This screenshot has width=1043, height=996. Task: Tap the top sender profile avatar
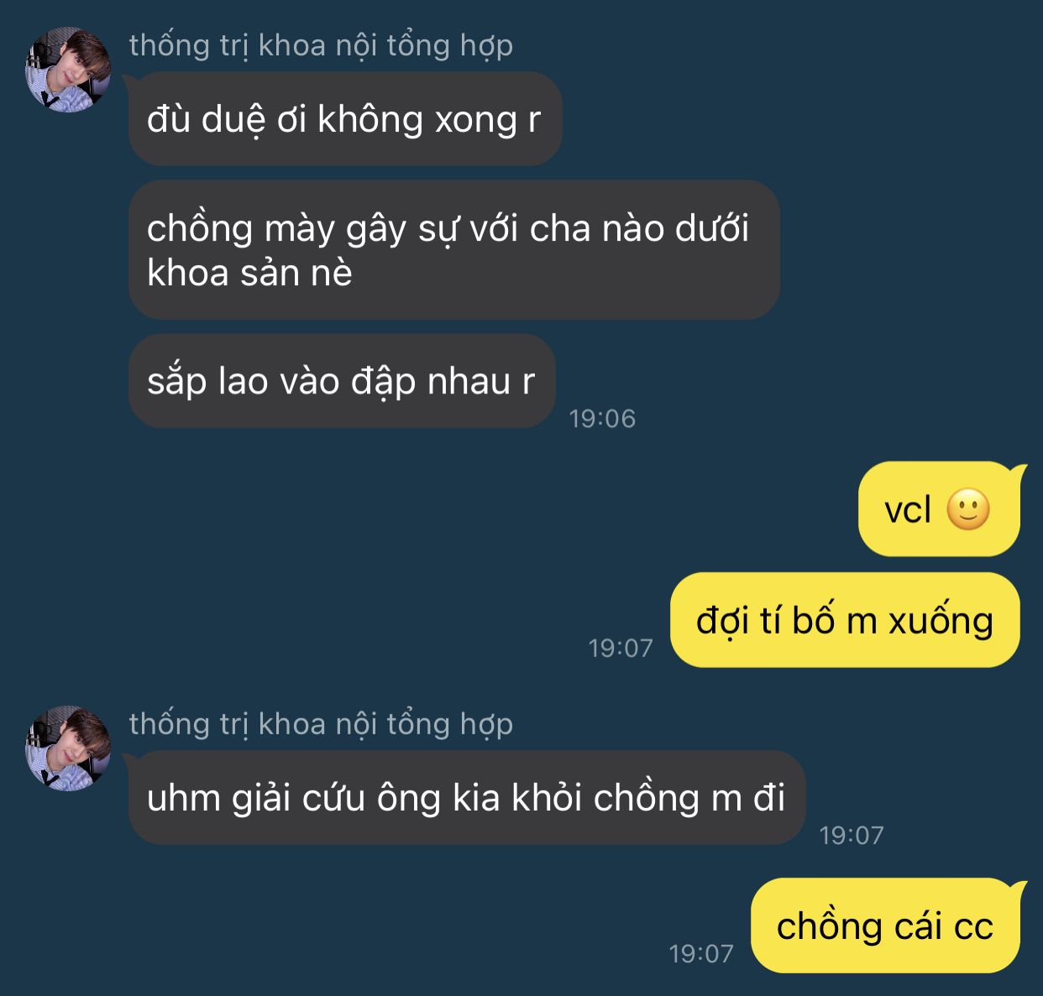68,70
